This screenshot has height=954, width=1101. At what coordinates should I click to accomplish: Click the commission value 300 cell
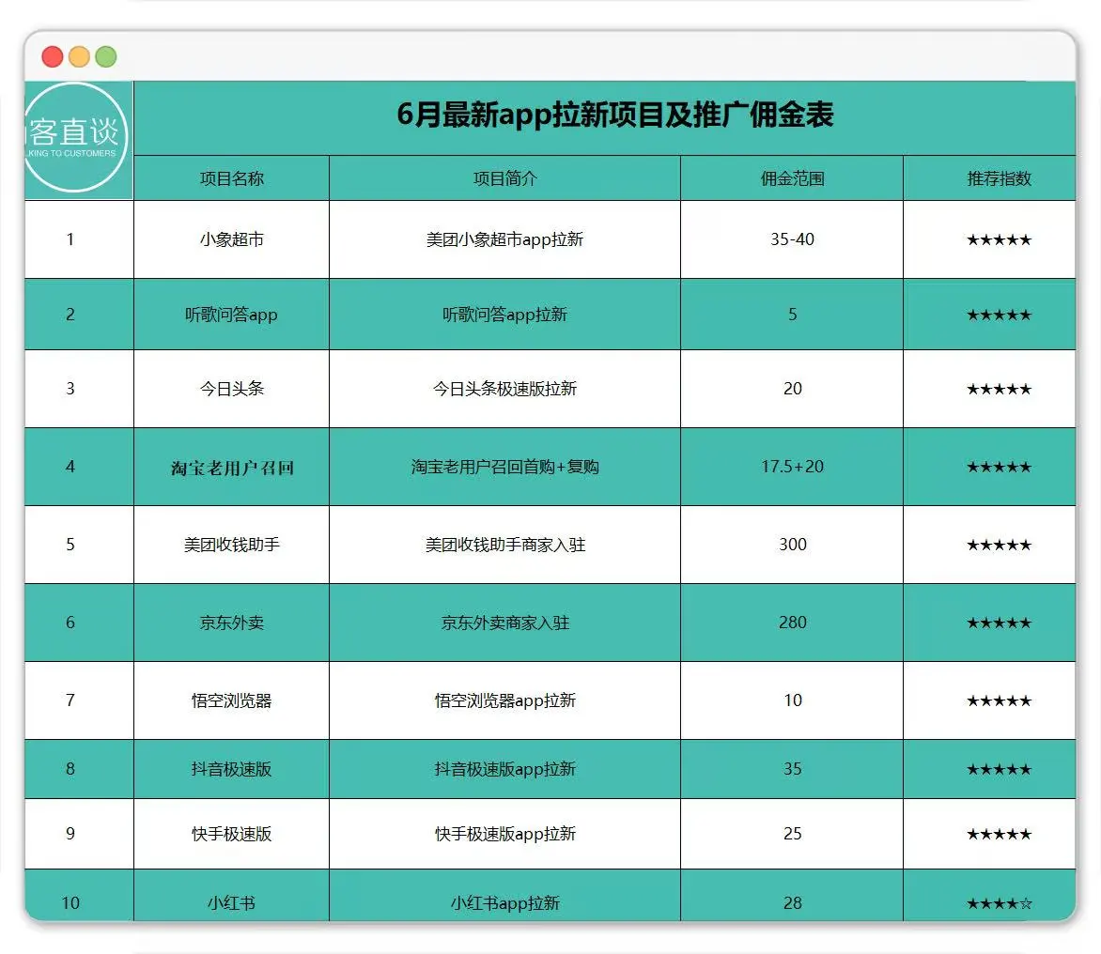pyautogui.click(x=792, y=545)
